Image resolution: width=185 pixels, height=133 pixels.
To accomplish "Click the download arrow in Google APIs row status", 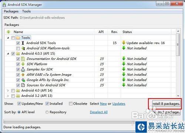I will (x=124, y=80).
